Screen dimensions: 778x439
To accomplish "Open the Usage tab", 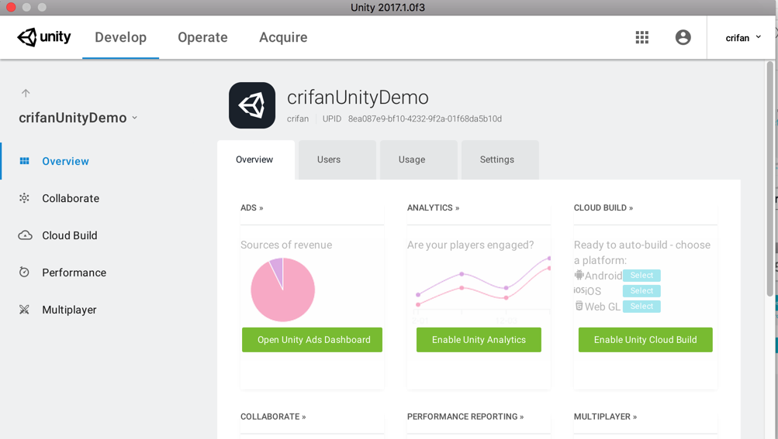I will pyautogui.click(x=419, y=159).
